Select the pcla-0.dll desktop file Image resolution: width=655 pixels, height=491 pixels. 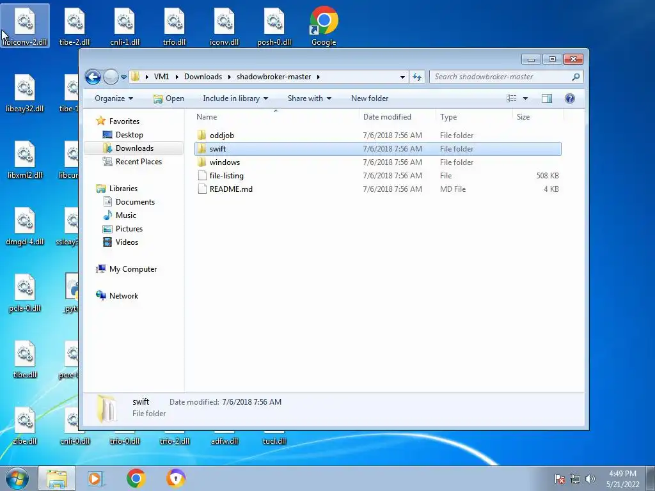(x=25, y=292)
